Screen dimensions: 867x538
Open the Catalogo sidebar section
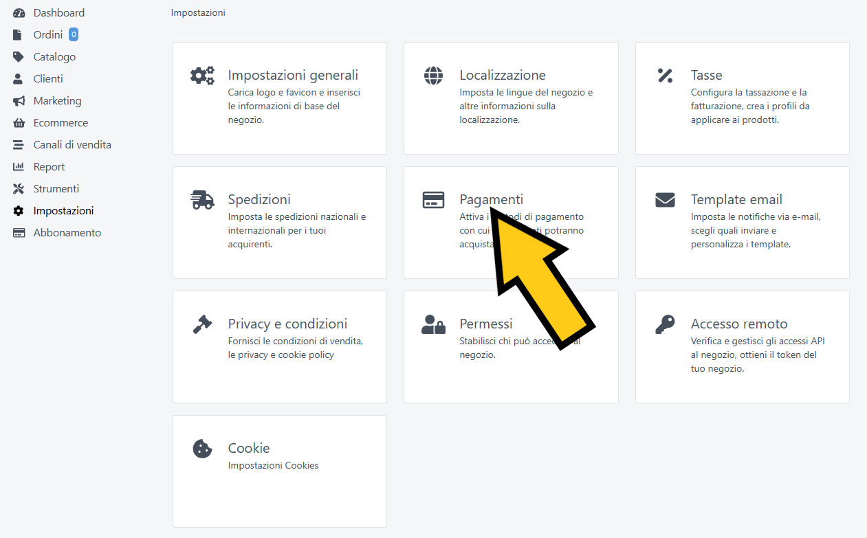[x=54, y=57]
